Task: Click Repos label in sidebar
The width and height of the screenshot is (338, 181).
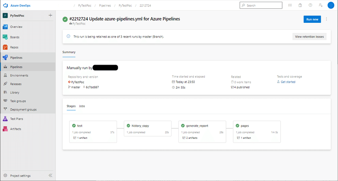Action: pos(14,47)
